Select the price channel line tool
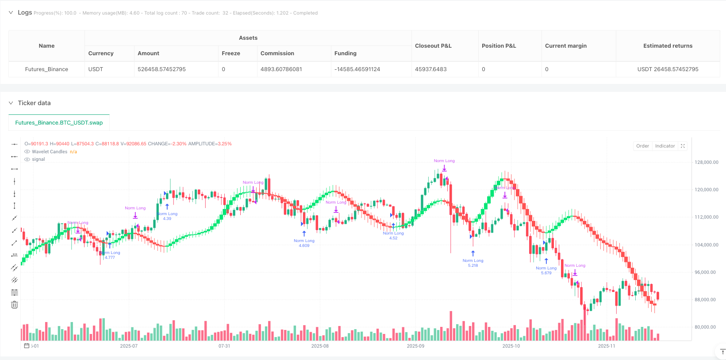The width and height of the screenshot is (726, 360). click(x=15, y=267)
